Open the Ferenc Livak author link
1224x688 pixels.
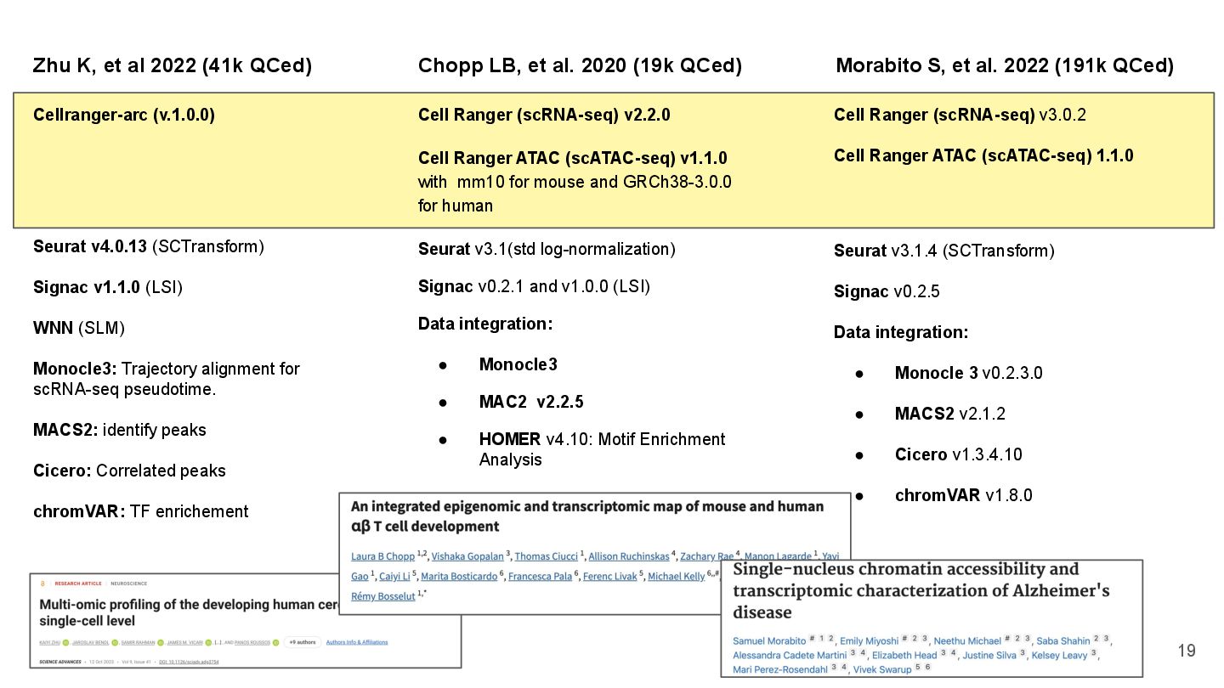click(609, 576)
